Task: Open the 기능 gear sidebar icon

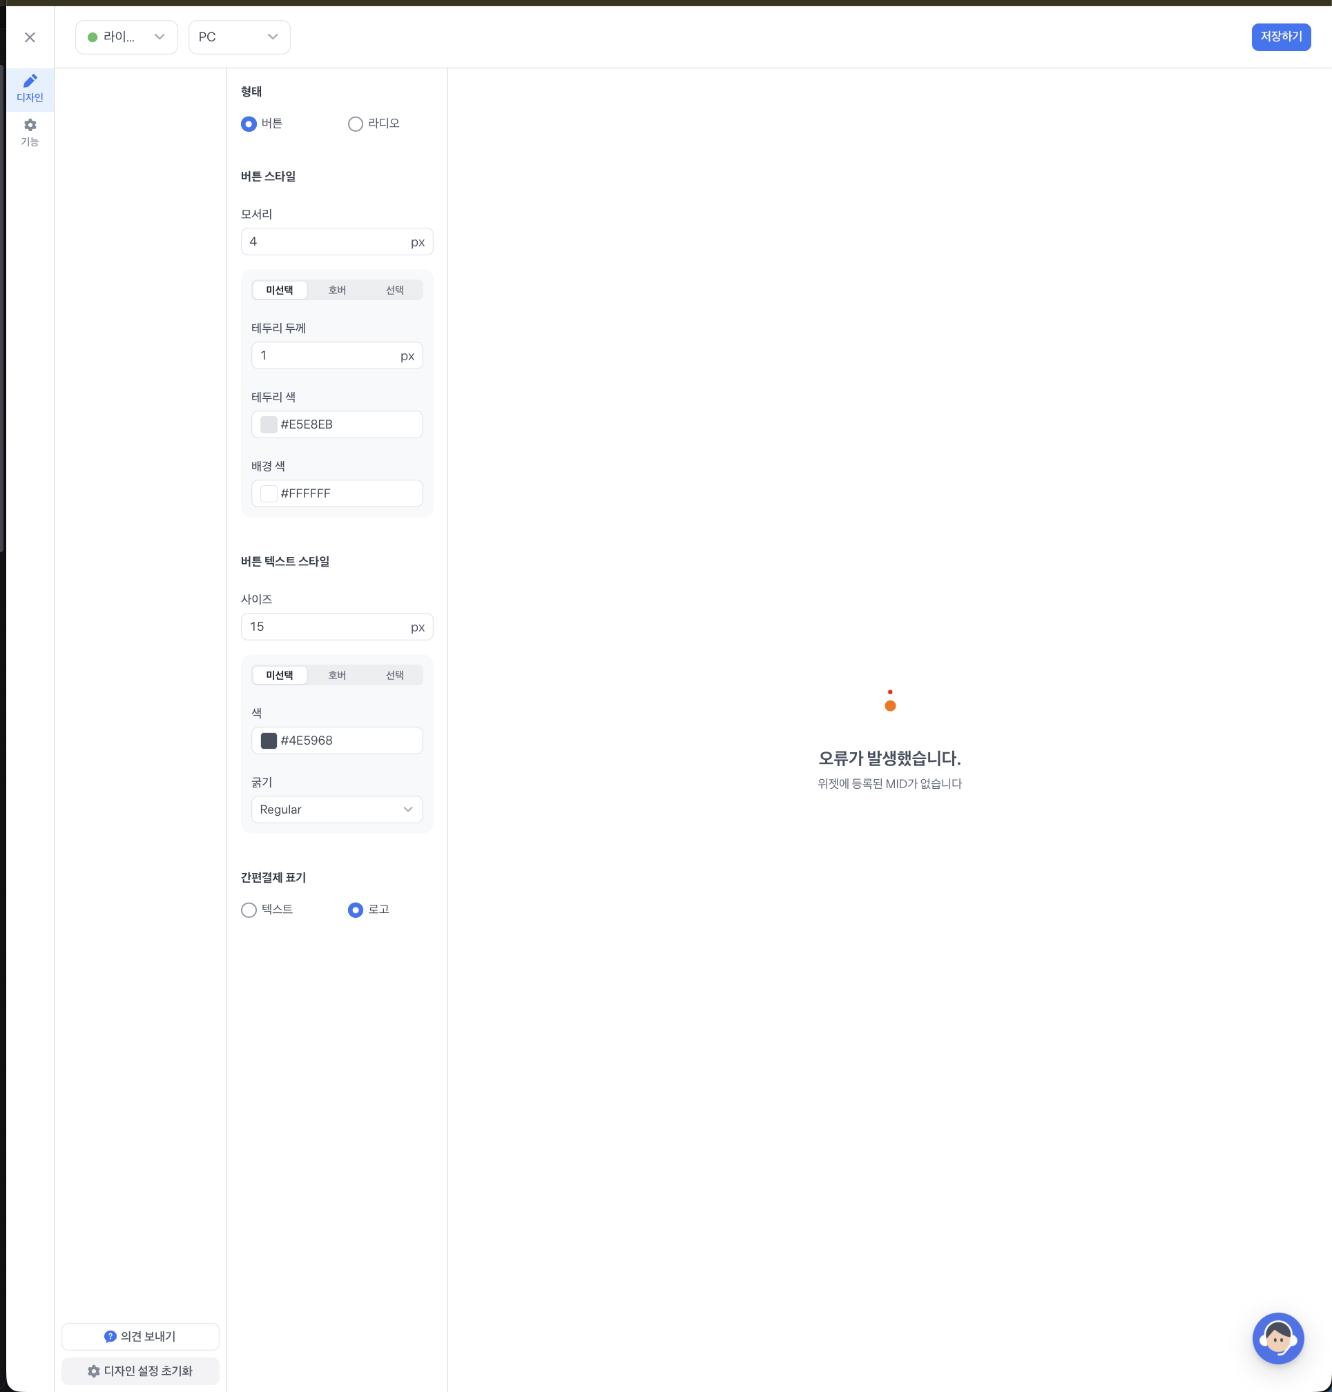Action: click(x=30, y=126)
